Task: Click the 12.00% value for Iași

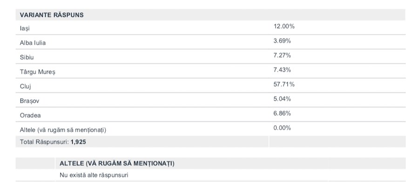Action: click(284, 27)
